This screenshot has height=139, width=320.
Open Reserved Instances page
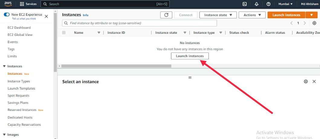click(x=22, y=110)
